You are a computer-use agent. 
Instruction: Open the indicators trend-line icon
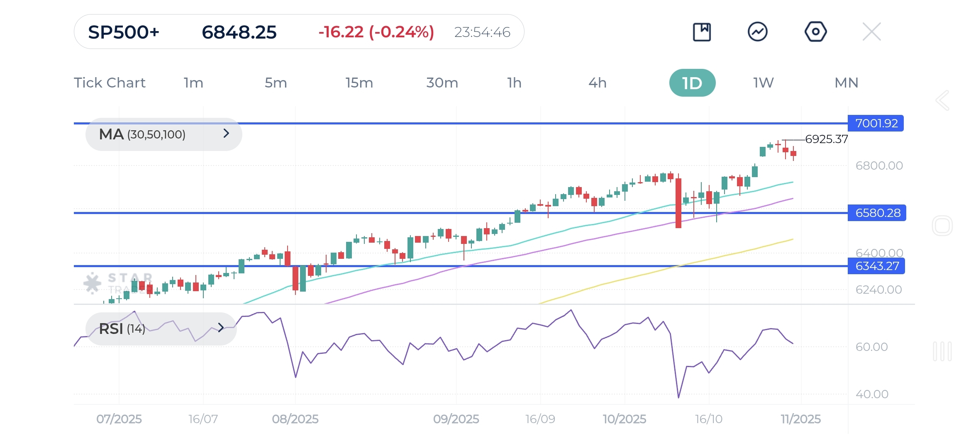[757, 32]
